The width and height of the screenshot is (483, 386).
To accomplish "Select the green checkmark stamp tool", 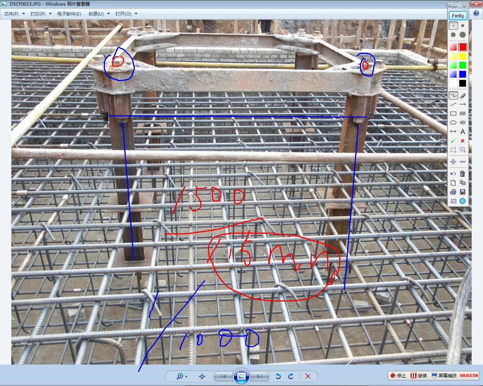I will 453,141.
